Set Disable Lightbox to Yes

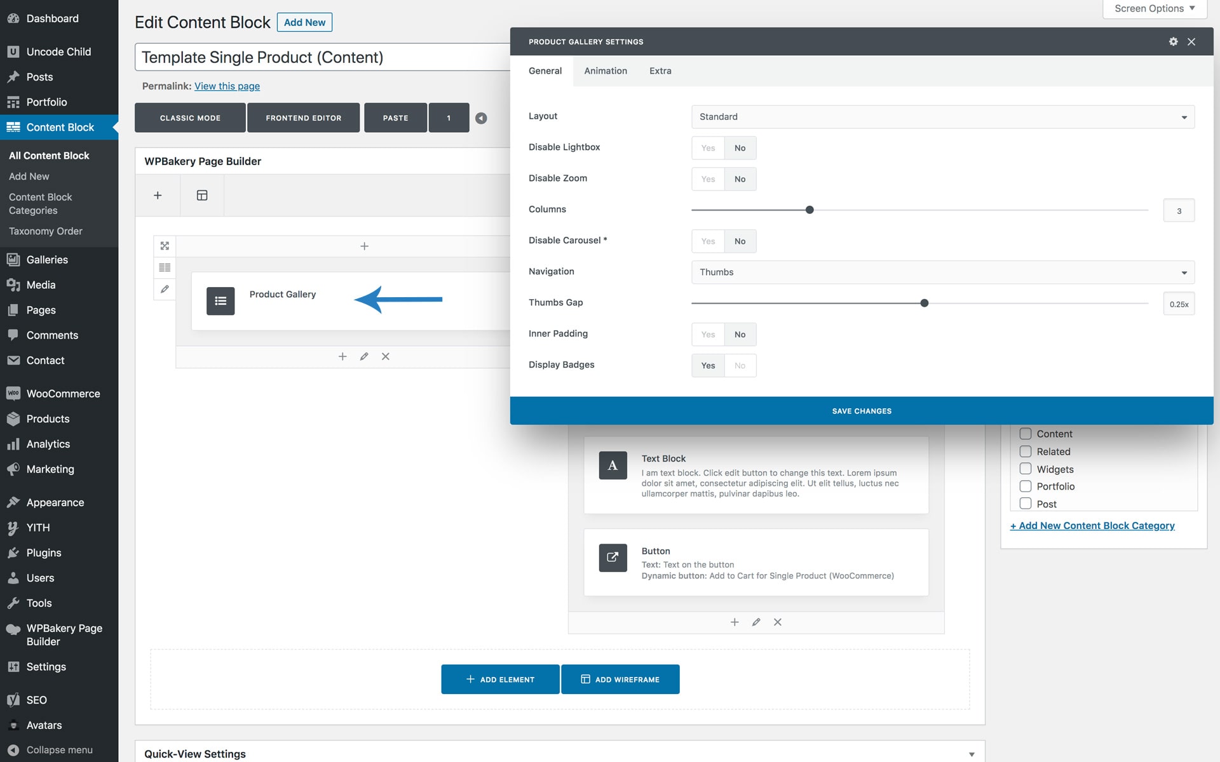coord(708,148)
